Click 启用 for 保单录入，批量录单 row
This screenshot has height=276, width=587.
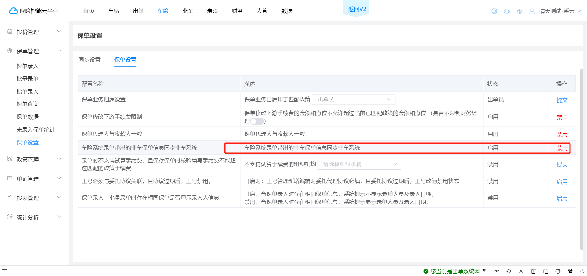point(562,198)
